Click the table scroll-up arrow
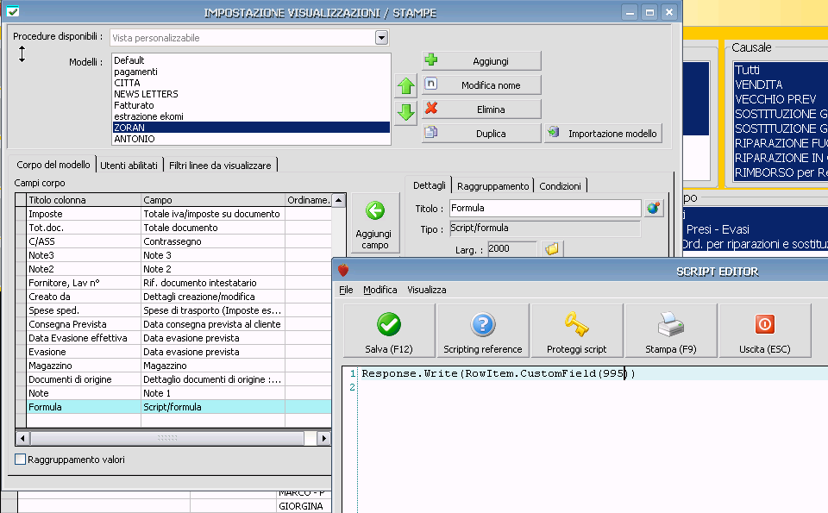828x513 pixels. [338, 200]
